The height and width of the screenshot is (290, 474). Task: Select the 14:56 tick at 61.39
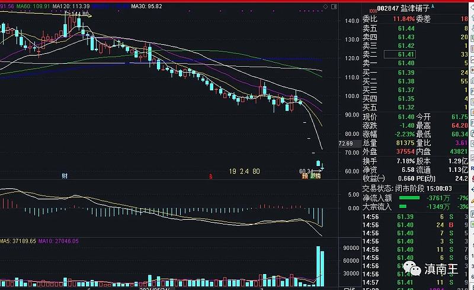pyautogui.click(x=415, y=217)
